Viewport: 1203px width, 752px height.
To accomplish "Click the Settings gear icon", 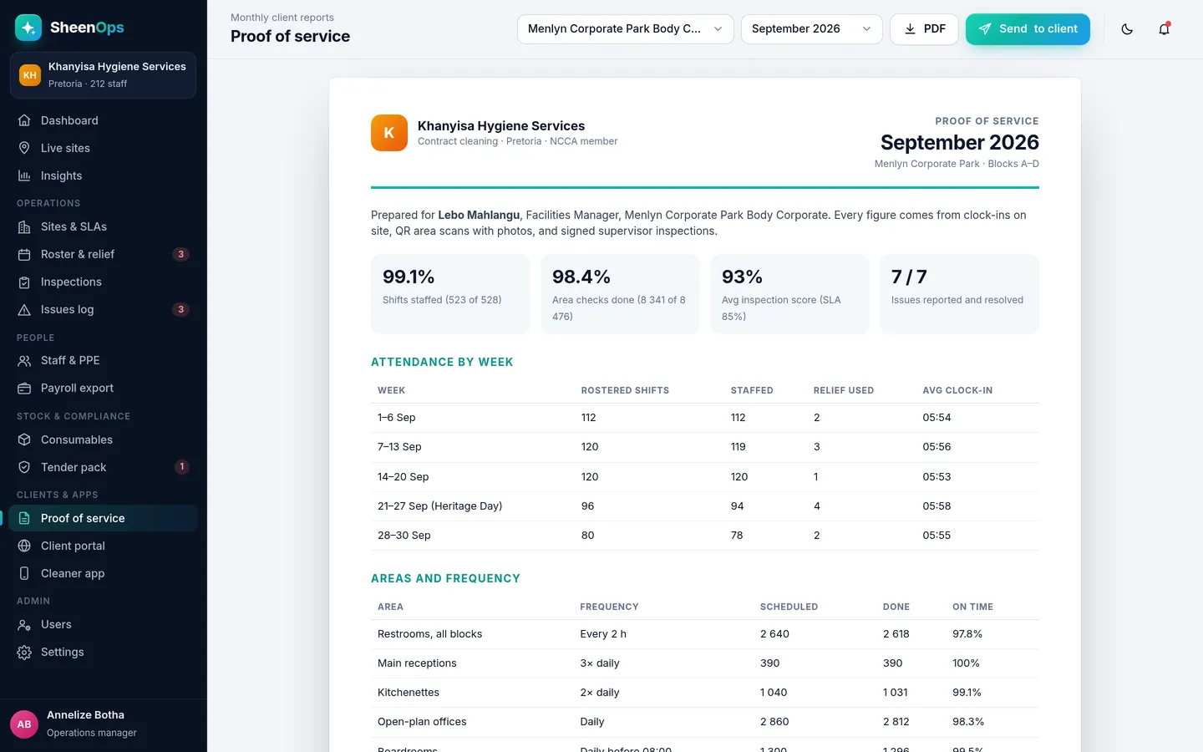I will [24, 652].
